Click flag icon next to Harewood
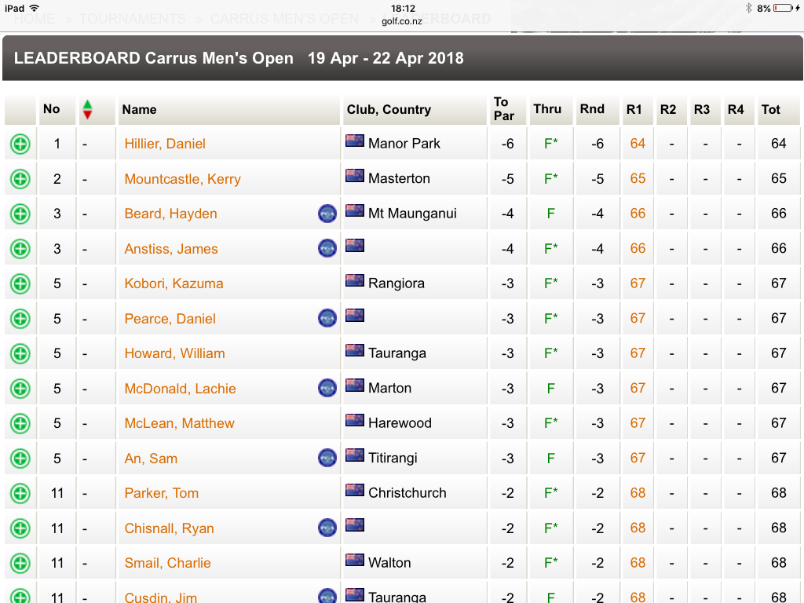Screen dimensions: 804x603 [355, 419]
